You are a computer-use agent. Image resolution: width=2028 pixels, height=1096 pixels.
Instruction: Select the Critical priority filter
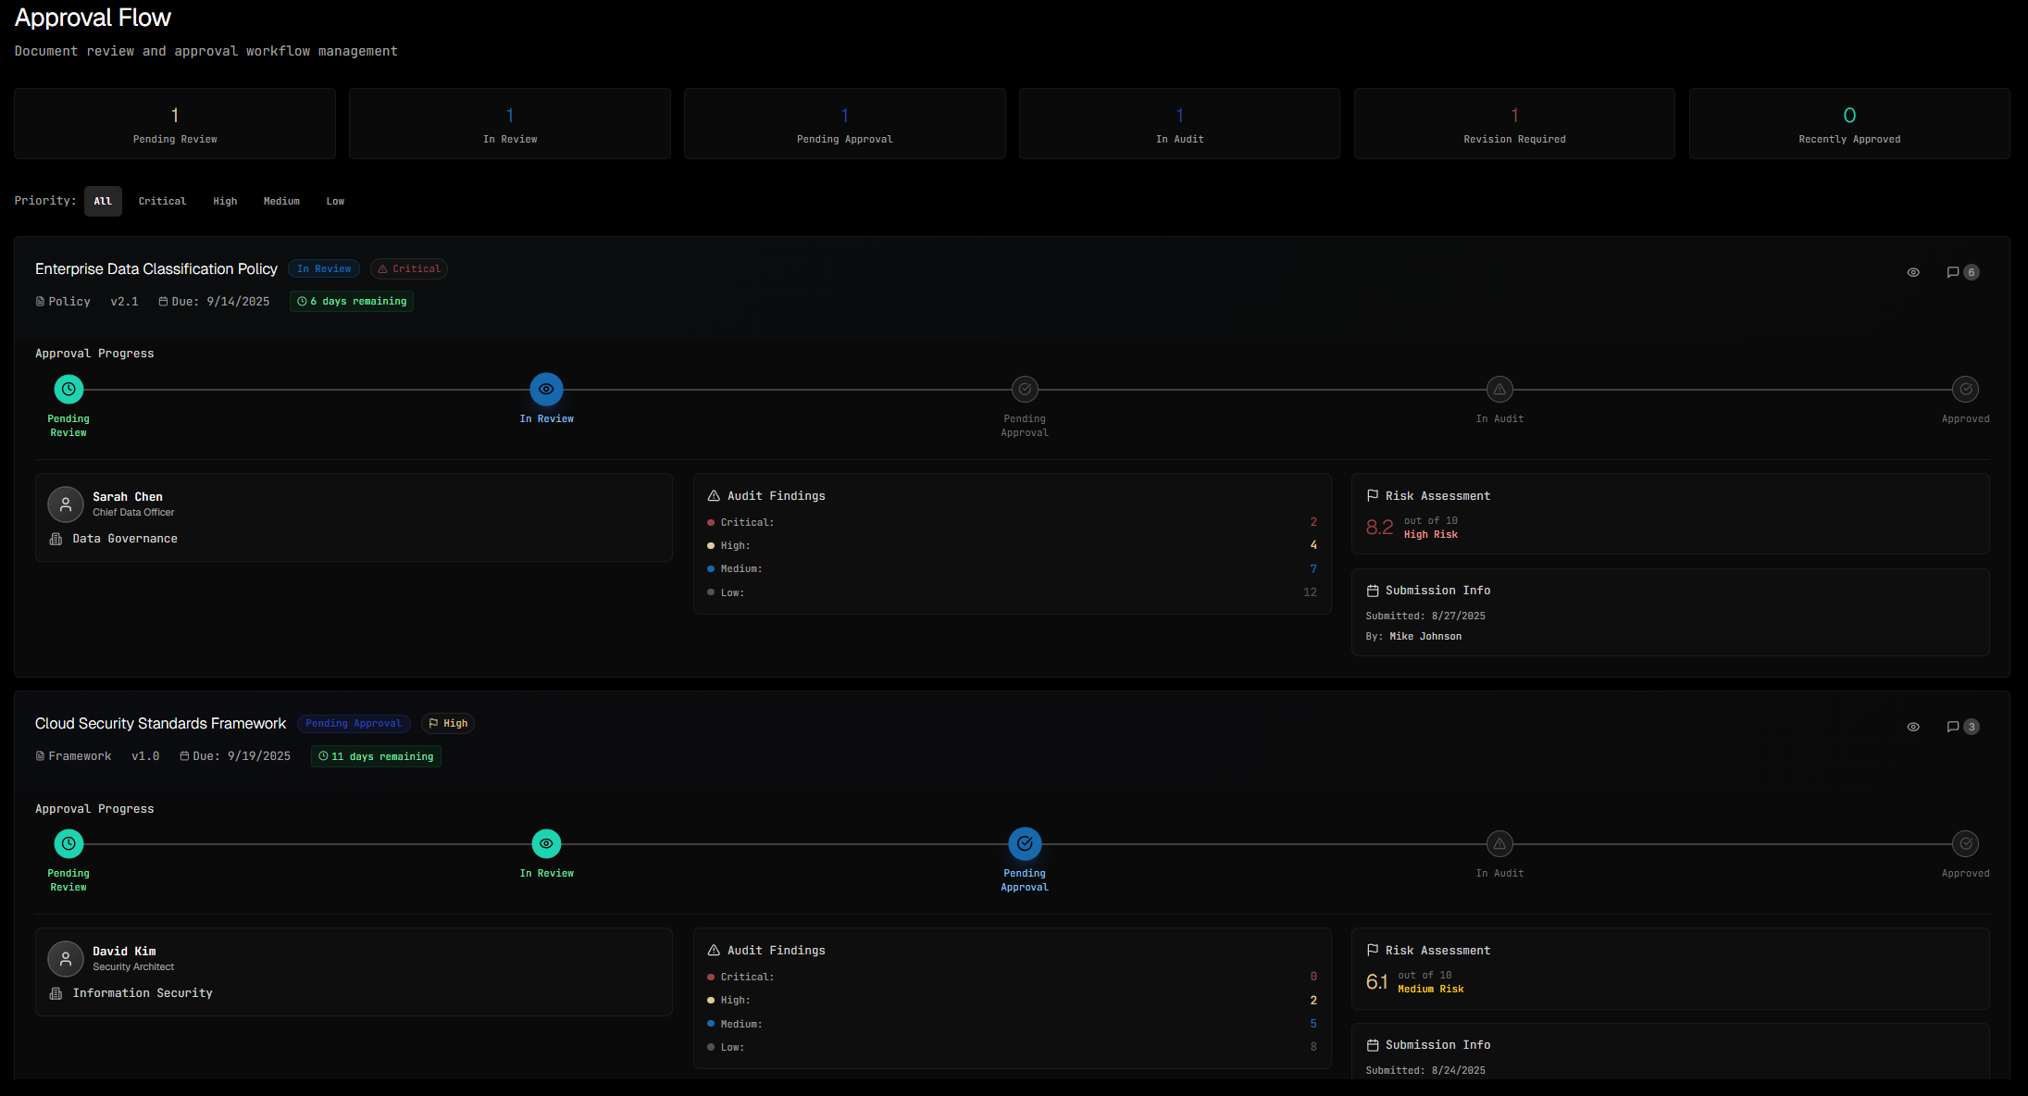[x=162, y=201]
